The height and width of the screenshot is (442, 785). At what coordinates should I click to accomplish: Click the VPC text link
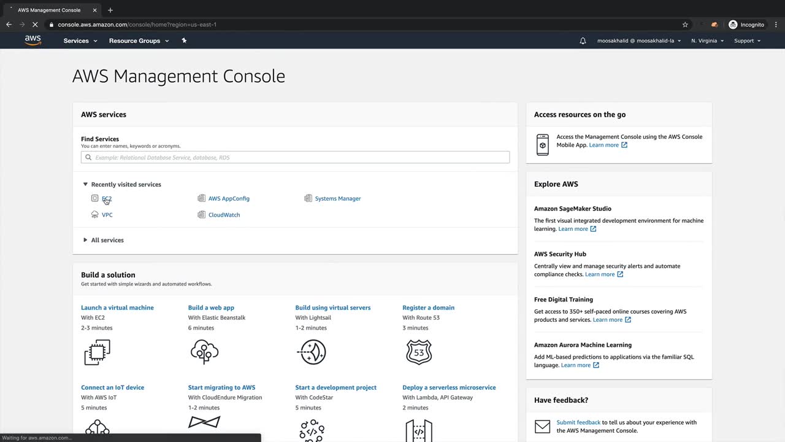point(107,215)
